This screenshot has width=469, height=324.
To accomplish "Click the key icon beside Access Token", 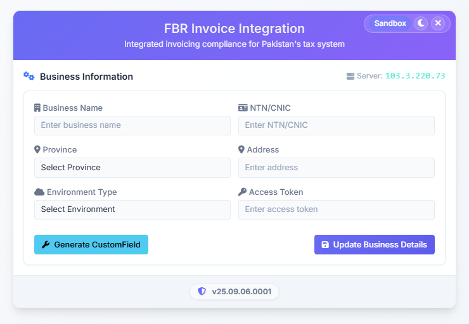I will click(x=242, y=192).
